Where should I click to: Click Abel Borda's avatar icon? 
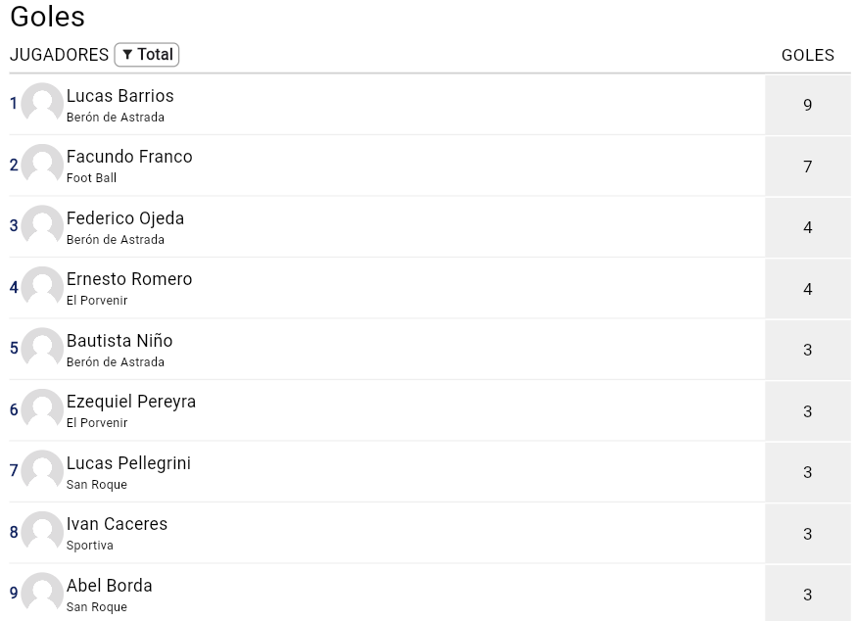42,594
